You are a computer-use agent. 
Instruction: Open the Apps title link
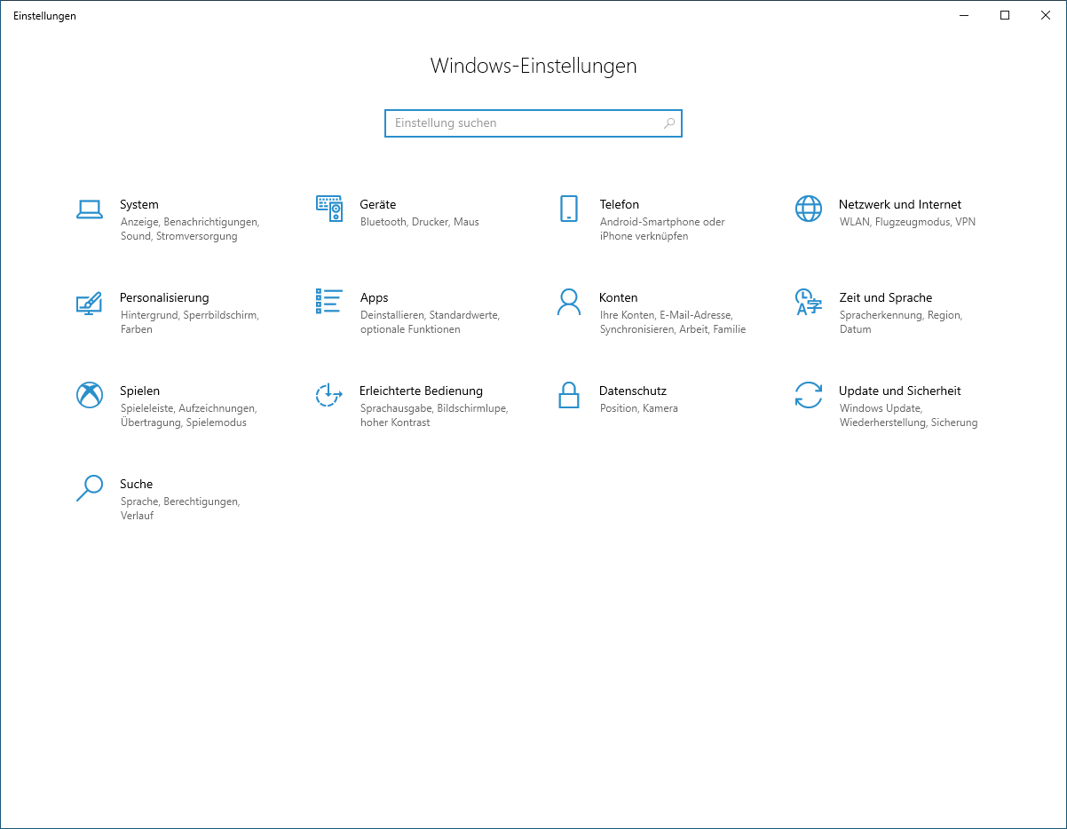[375, 297]
